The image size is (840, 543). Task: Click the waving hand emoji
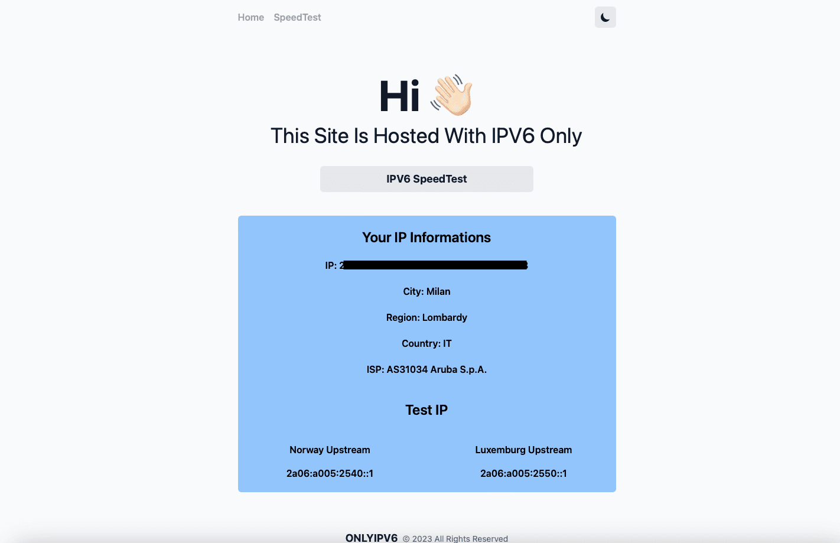click(x=451, y=95)
